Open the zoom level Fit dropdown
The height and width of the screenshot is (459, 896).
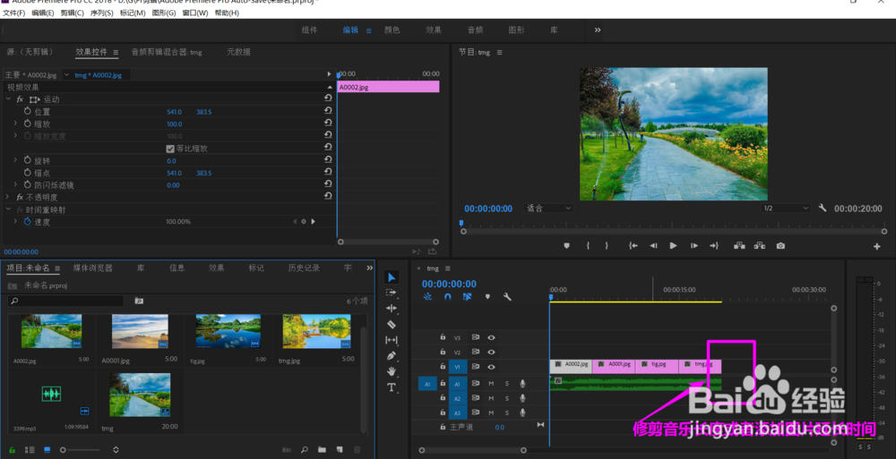548,208
